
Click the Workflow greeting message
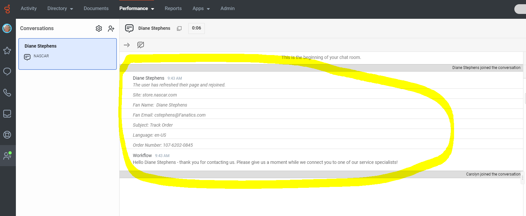coord(265,162)
